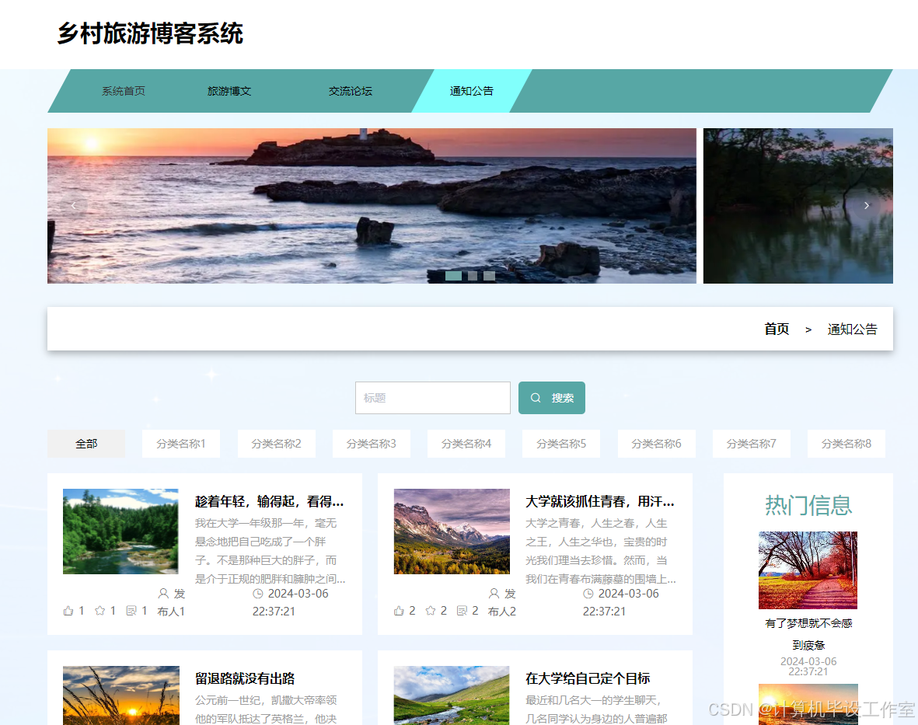Image resolution: width=918 pixels, height=725 pixels.
Task: Select first carousel indicator dot
Action: [453, 276]
